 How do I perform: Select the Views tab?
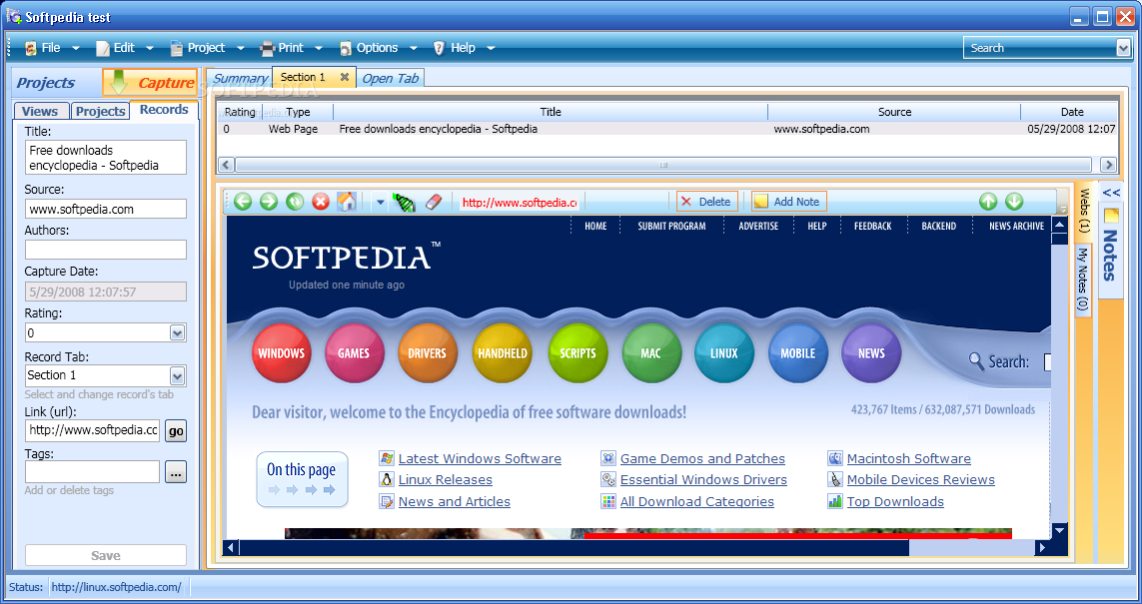(x=40, y=112)
